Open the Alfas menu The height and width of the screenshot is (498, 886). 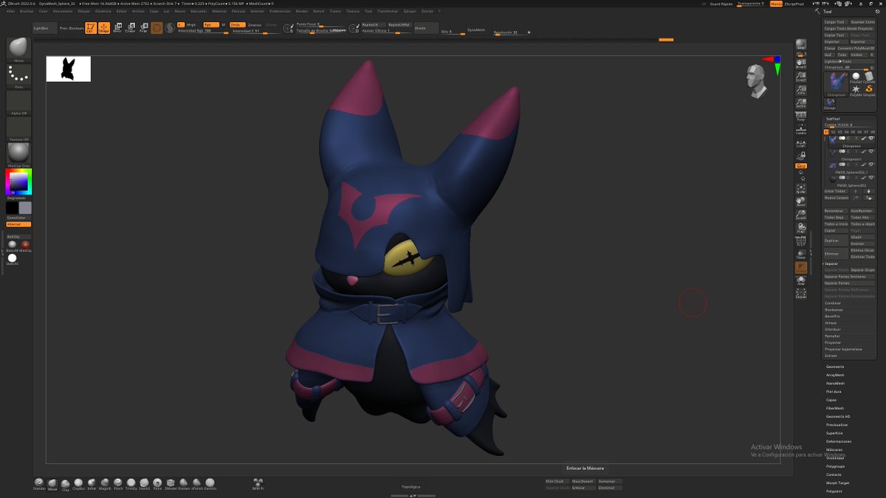click(10, 12)
